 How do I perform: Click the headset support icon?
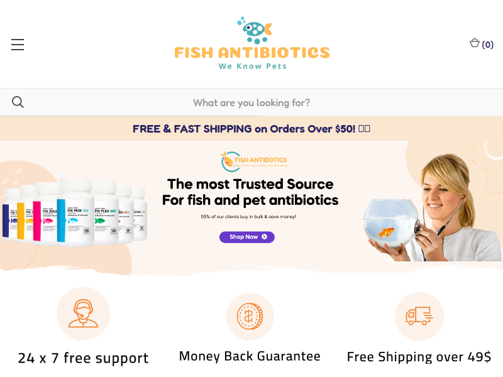point(84,314)
